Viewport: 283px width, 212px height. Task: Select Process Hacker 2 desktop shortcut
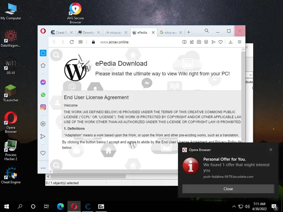click(11, 150)
